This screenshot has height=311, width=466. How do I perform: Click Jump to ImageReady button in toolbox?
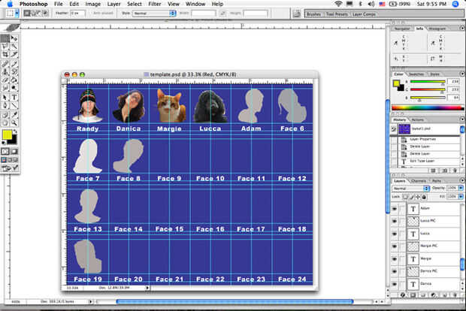pos(10,168)
